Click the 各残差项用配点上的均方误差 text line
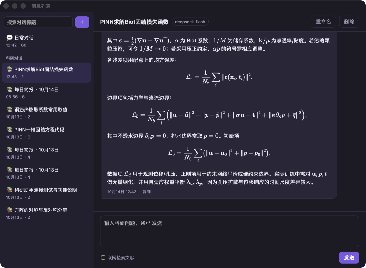 142,60
